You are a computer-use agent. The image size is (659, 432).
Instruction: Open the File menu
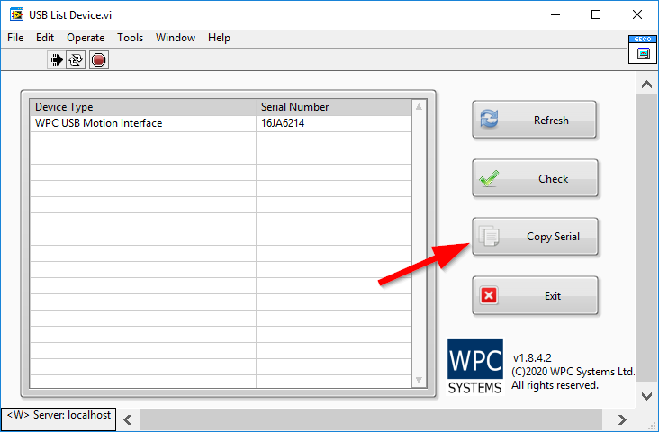click(15, 38)
